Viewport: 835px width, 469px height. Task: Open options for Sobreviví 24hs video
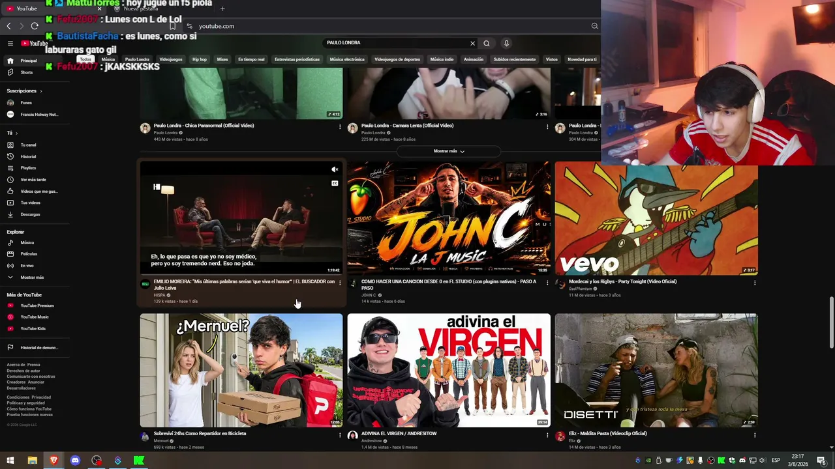point(340,434)
